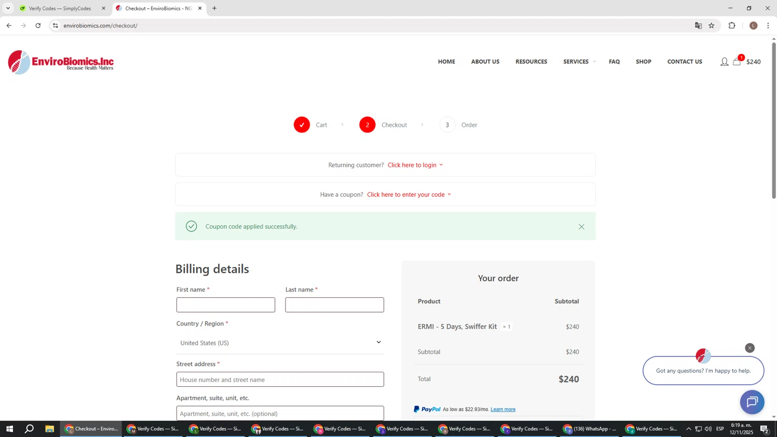Screen dimensions: 777x437
Task: Open a new browser tab
Action: (x=214, y=8)
